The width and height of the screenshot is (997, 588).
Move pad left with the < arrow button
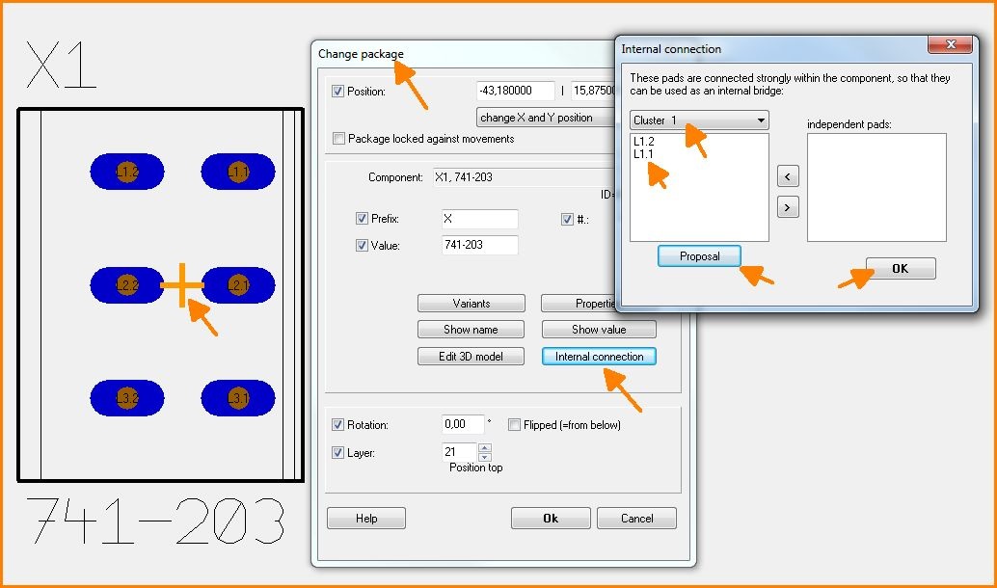[x=788, y=175]
